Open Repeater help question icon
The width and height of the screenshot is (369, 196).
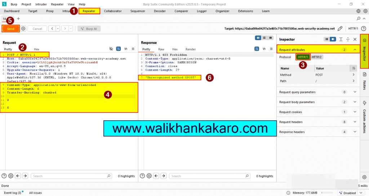point(364,29)
